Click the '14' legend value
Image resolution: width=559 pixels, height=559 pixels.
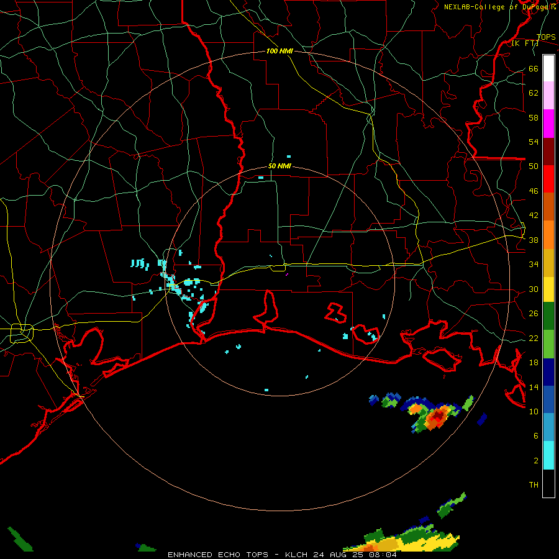pos(534,387)
